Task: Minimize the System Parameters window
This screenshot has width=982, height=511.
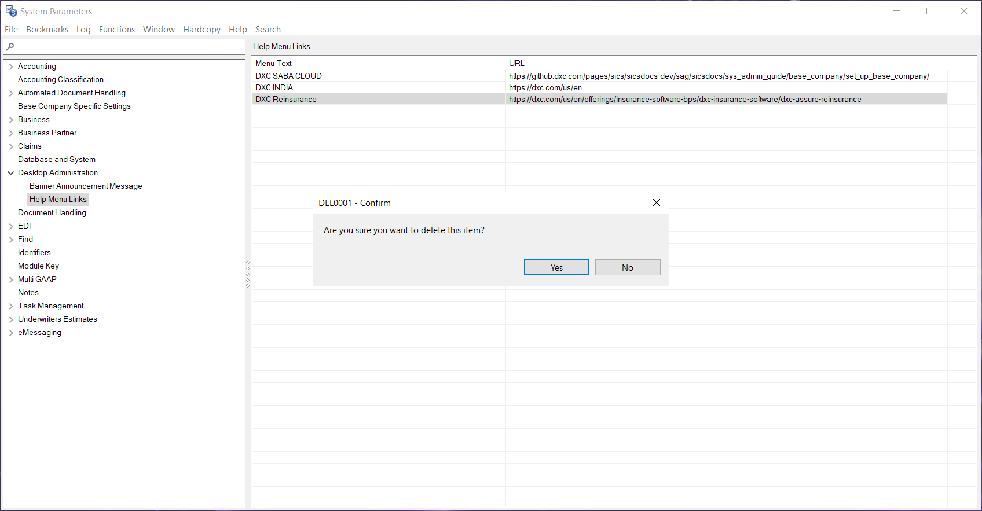Action: point(896,11)
